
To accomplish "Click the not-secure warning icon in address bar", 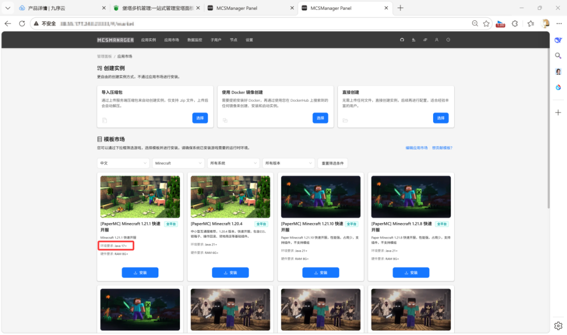I will pos(36,24).
